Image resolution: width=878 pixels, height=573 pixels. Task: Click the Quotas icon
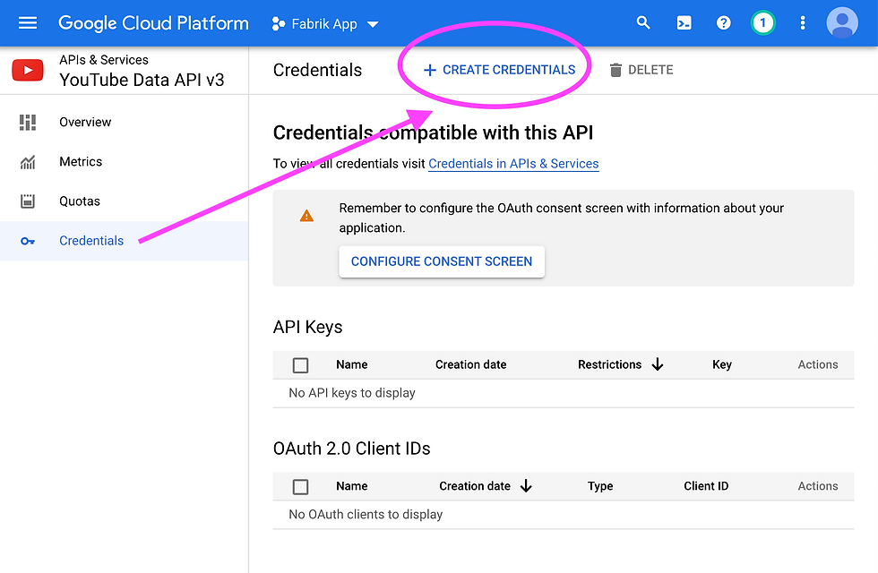point(28,201)
